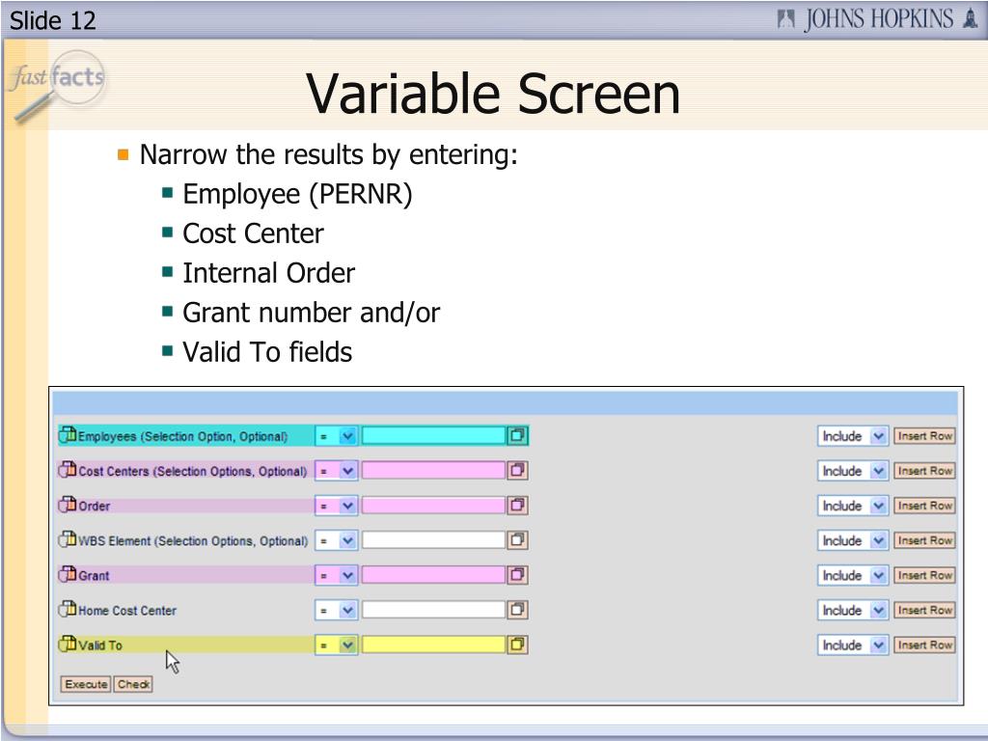
Task: Click the 'Slide 12' header text
Action: point(53,21)
